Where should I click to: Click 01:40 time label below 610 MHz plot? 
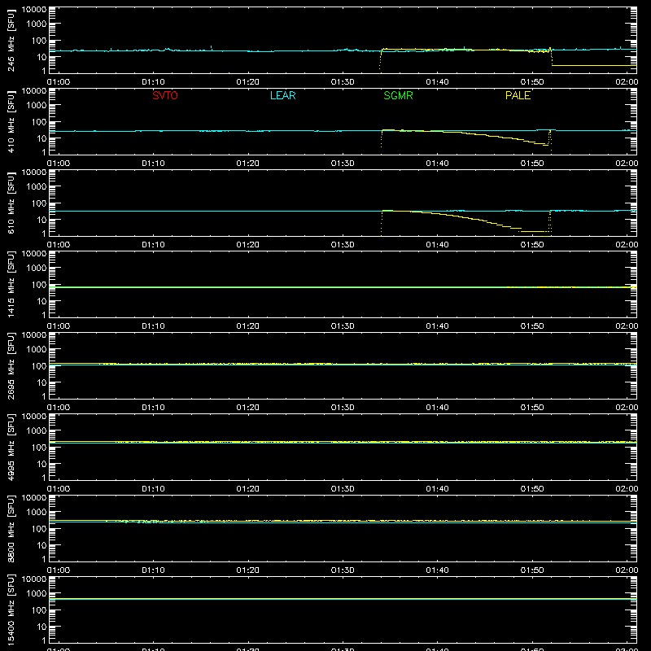(x=437, y=245)
